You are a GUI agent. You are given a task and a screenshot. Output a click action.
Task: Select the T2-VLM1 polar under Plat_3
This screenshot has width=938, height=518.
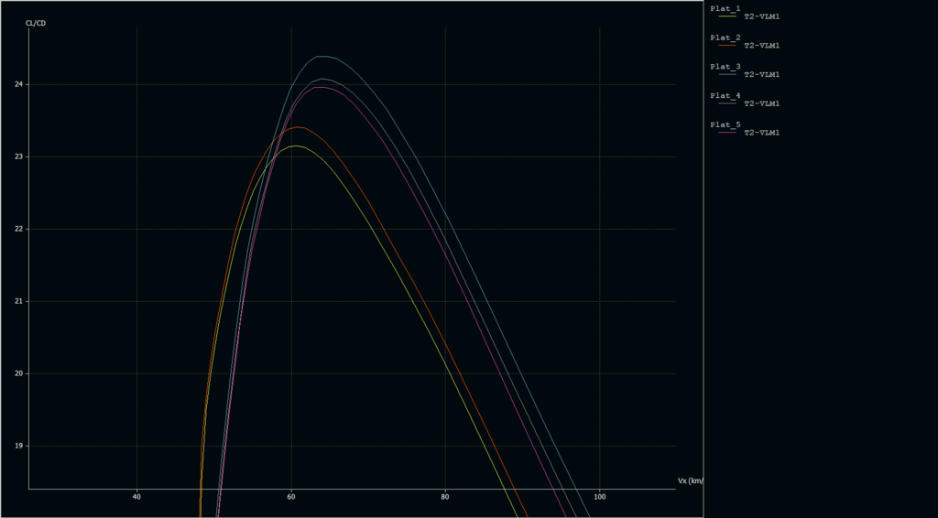point(761,74)
